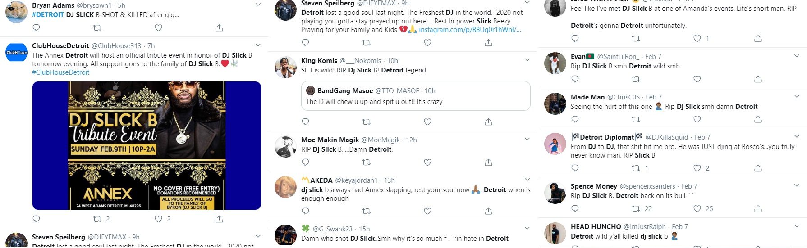Follow the instagram.com link in Steven Speilberg's tweet
Image resolution: width=807 pixels, height=248 pixels.
[x=470, y=30]
